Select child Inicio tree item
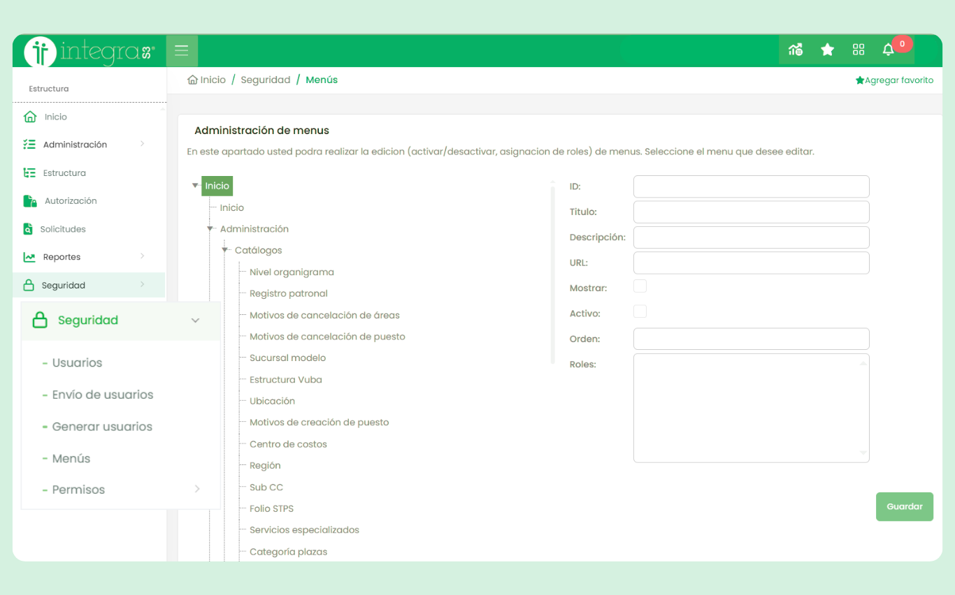Image resolution: width=955 pixels, height=595 pixels. pyautogui.click(x=232, y=207)
